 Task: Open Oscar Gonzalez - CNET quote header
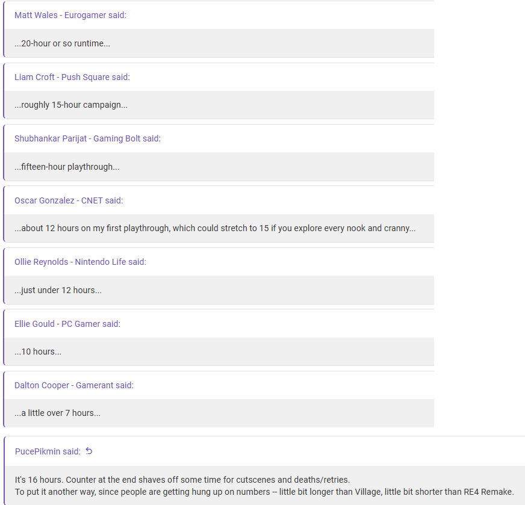point(69,200)
